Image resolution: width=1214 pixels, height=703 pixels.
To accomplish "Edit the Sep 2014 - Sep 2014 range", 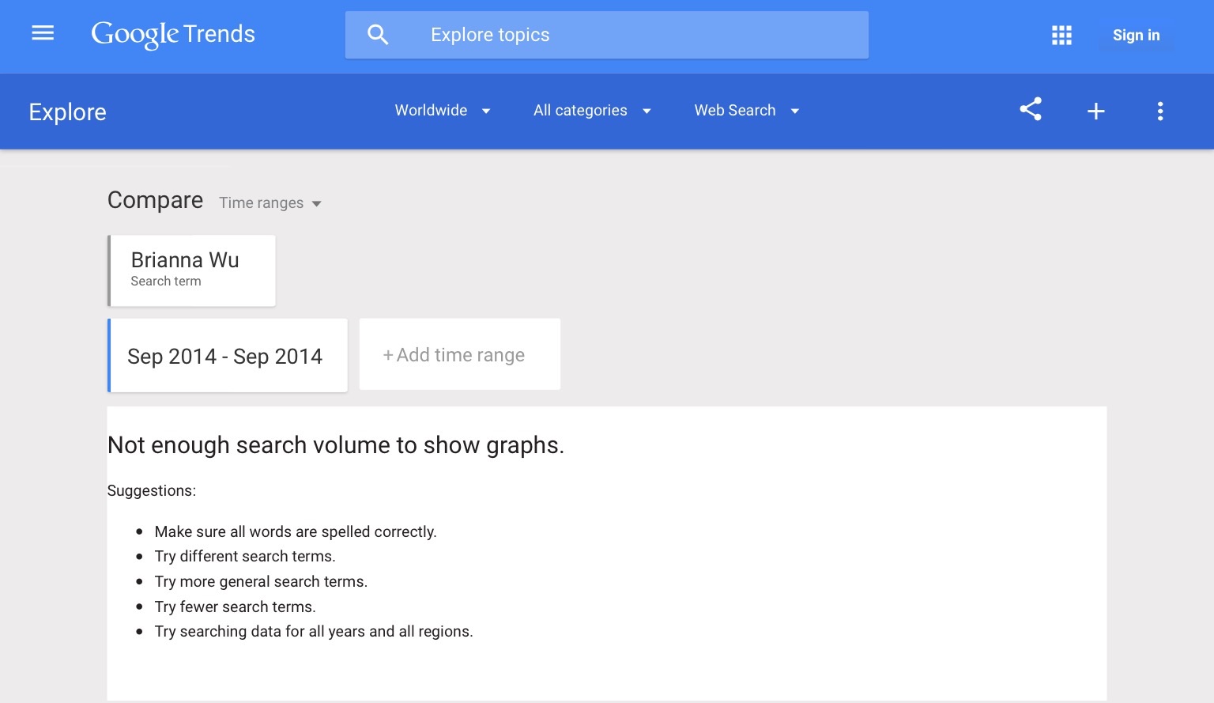I will (228, 356).
